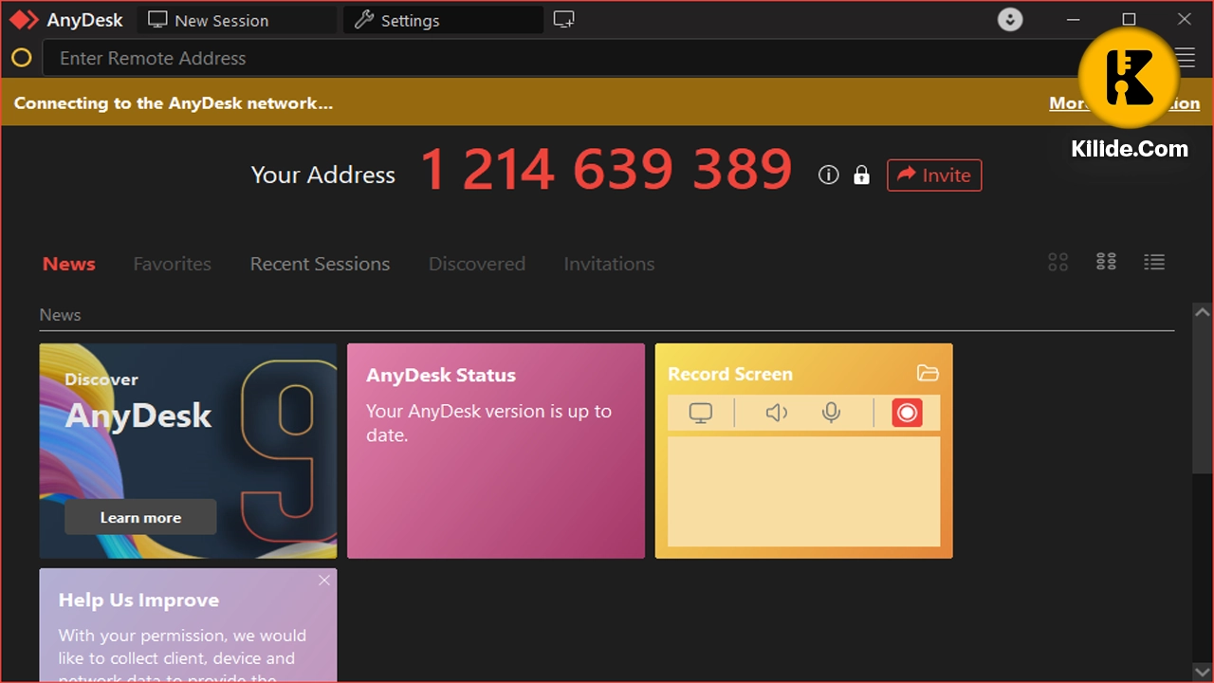
Task: Click the padlock unattended access icon
Action: 861,175
